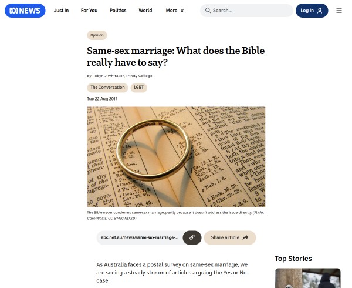Open the hamburger menu icon
352x288 pixels.
coord(339,11)
